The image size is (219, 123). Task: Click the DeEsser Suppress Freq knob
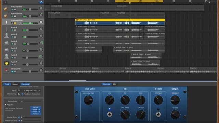click(x=88, y=100)
